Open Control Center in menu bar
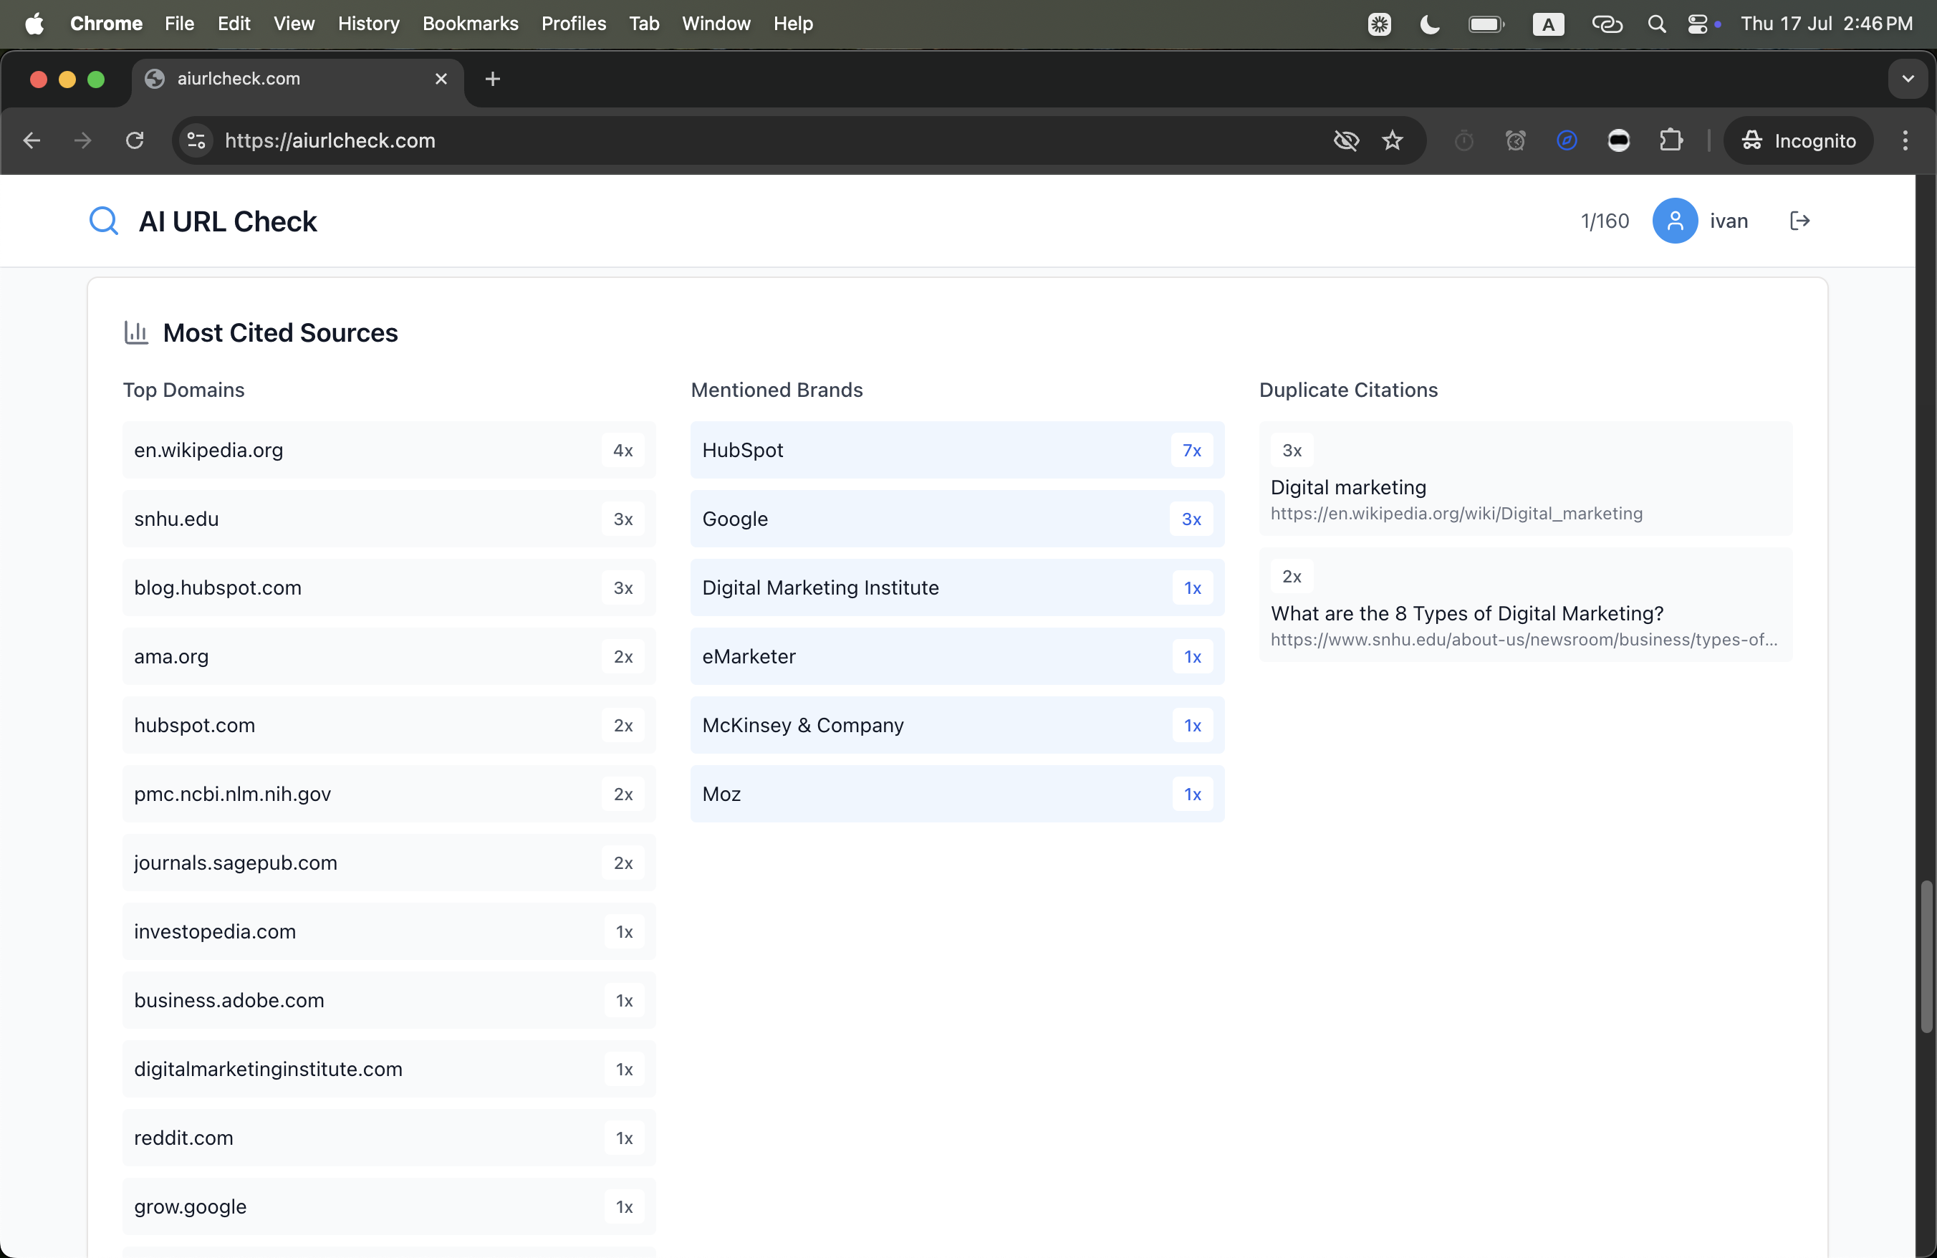The image size is (1937, 1258). click(x=1697, y=24)
